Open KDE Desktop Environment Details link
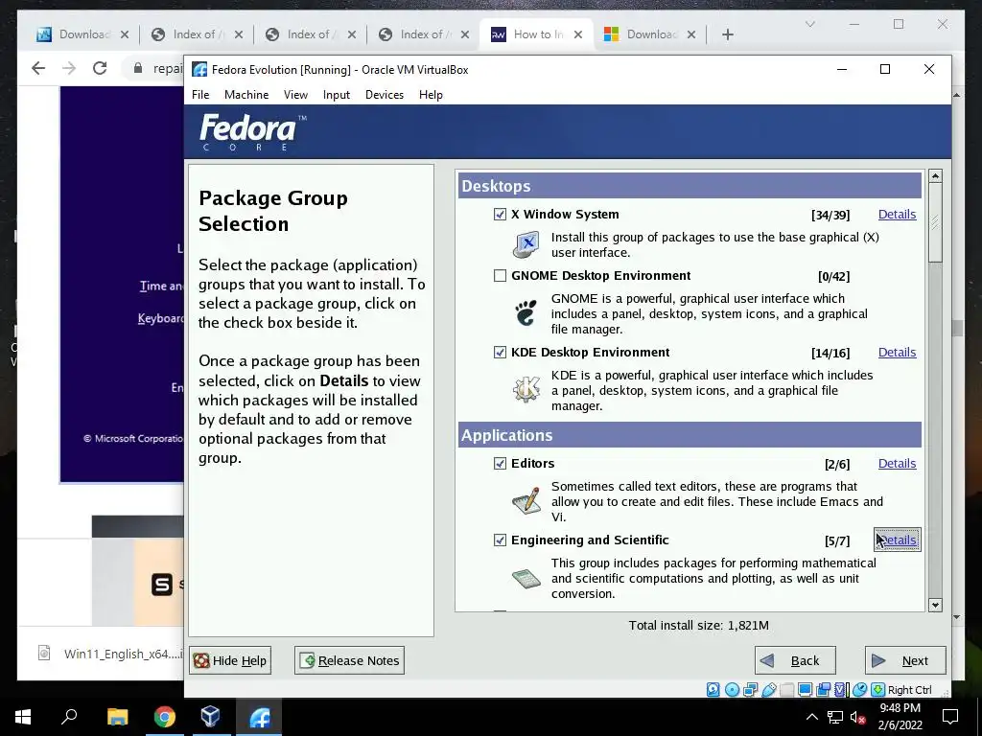 897,352
